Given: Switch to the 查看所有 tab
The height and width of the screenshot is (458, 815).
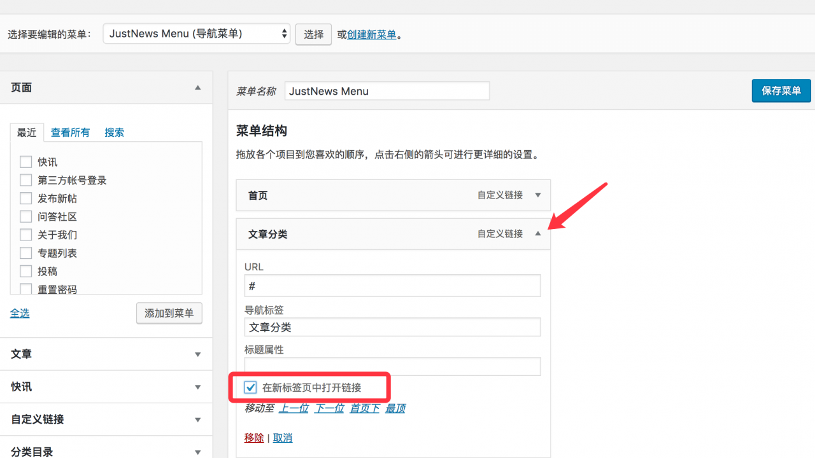Looking at the screenshot, I should coord(70,132).
